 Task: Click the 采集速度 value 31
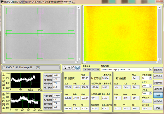[x=147, y=101]
